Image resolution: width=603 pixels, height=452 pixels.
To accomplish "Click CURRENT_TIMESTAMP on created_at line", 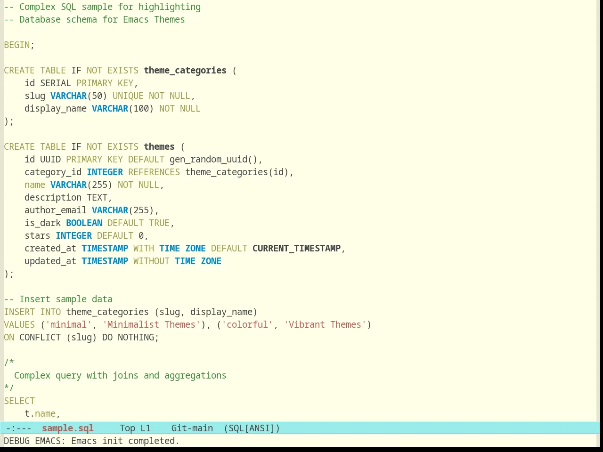I will [296, 248].
